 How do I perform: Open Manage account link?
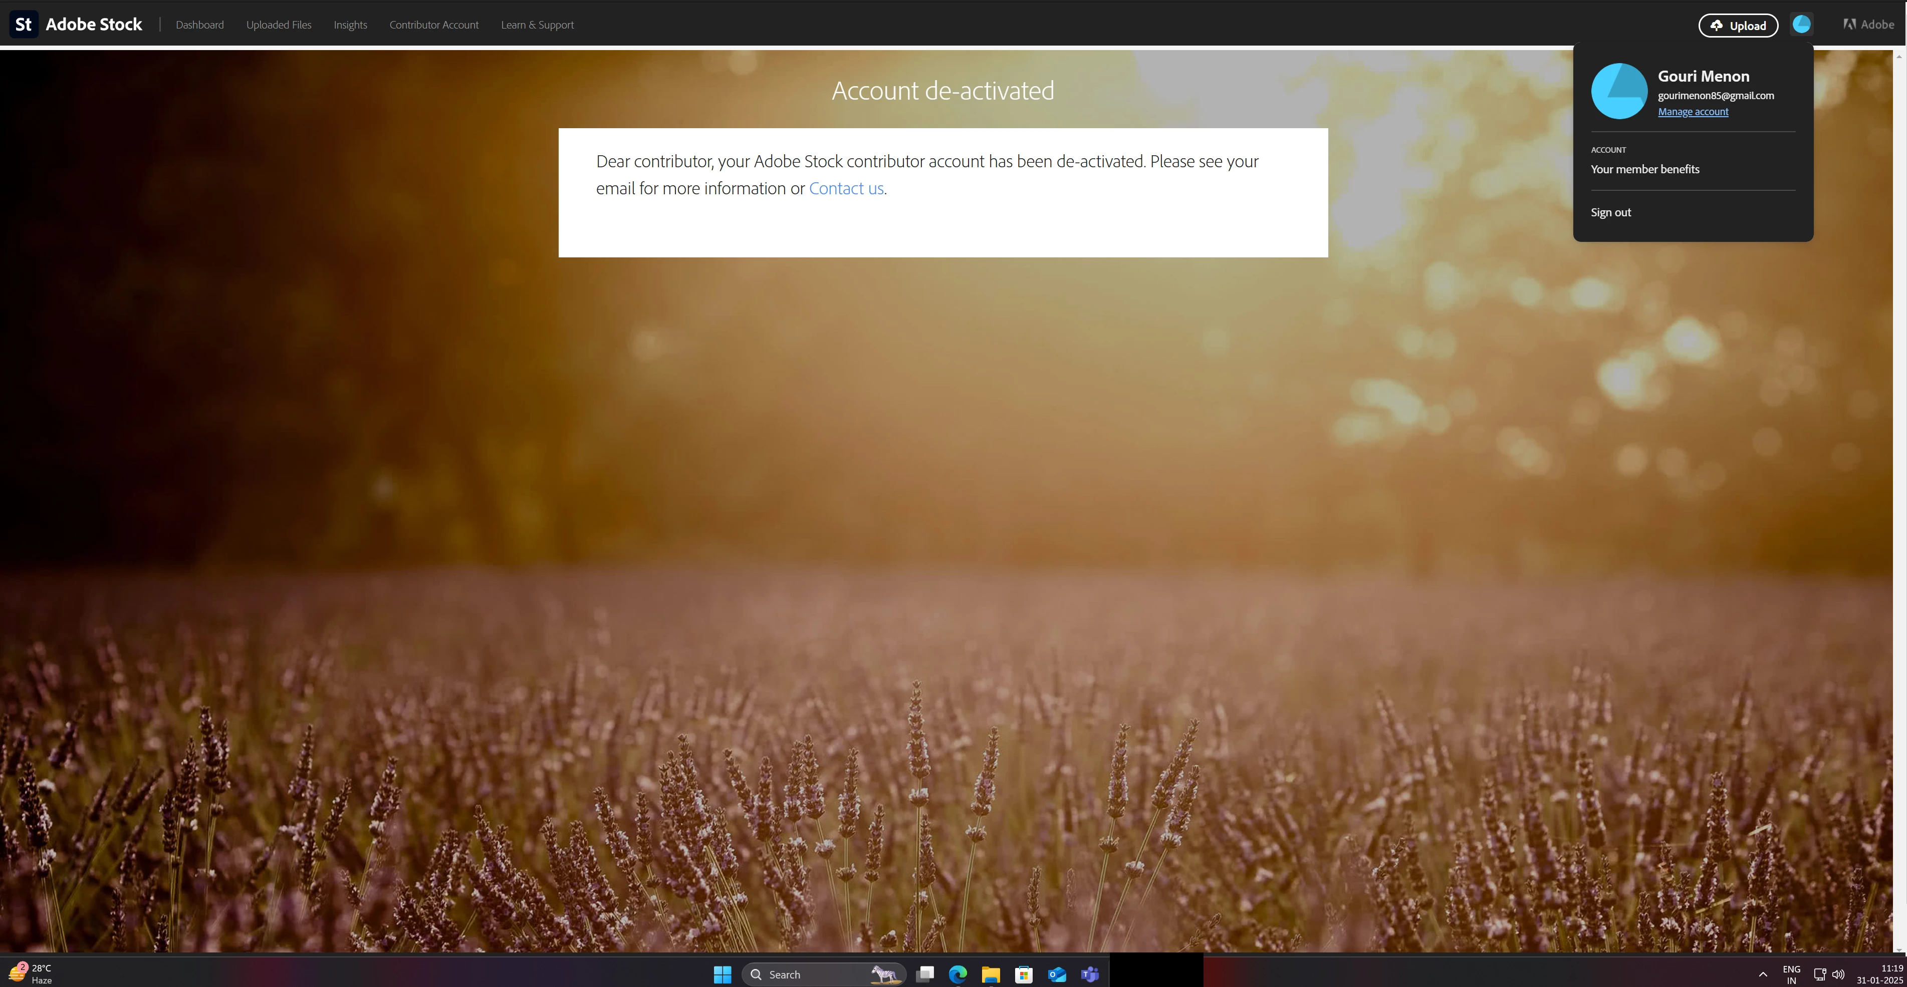tap(1693, 112)
